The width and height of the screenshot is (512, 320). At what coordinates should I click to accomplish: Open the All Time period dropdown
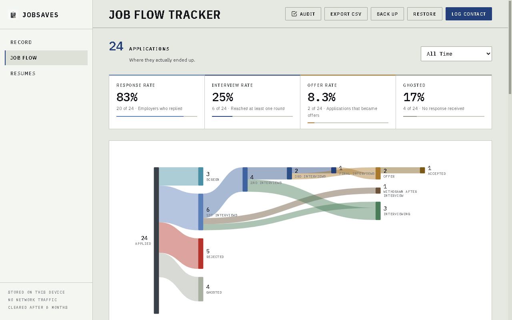pyautogui.click(x=456, y=54)
